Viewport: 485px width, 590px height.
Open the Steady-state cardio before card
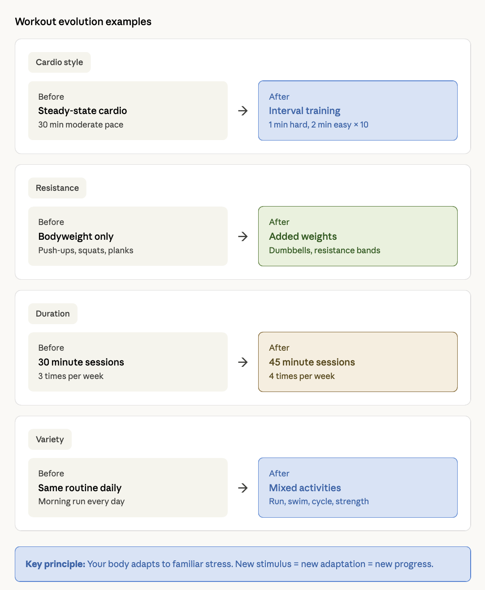tap(128, 110)
